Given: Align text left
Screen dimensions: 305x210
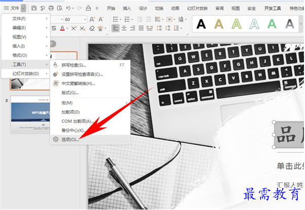Looking at the screenshot, I should pos(116,28).
